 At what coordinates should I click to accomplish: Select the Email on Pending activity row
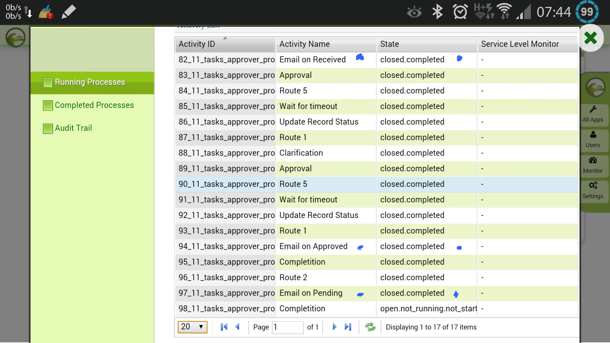(311, 293)
